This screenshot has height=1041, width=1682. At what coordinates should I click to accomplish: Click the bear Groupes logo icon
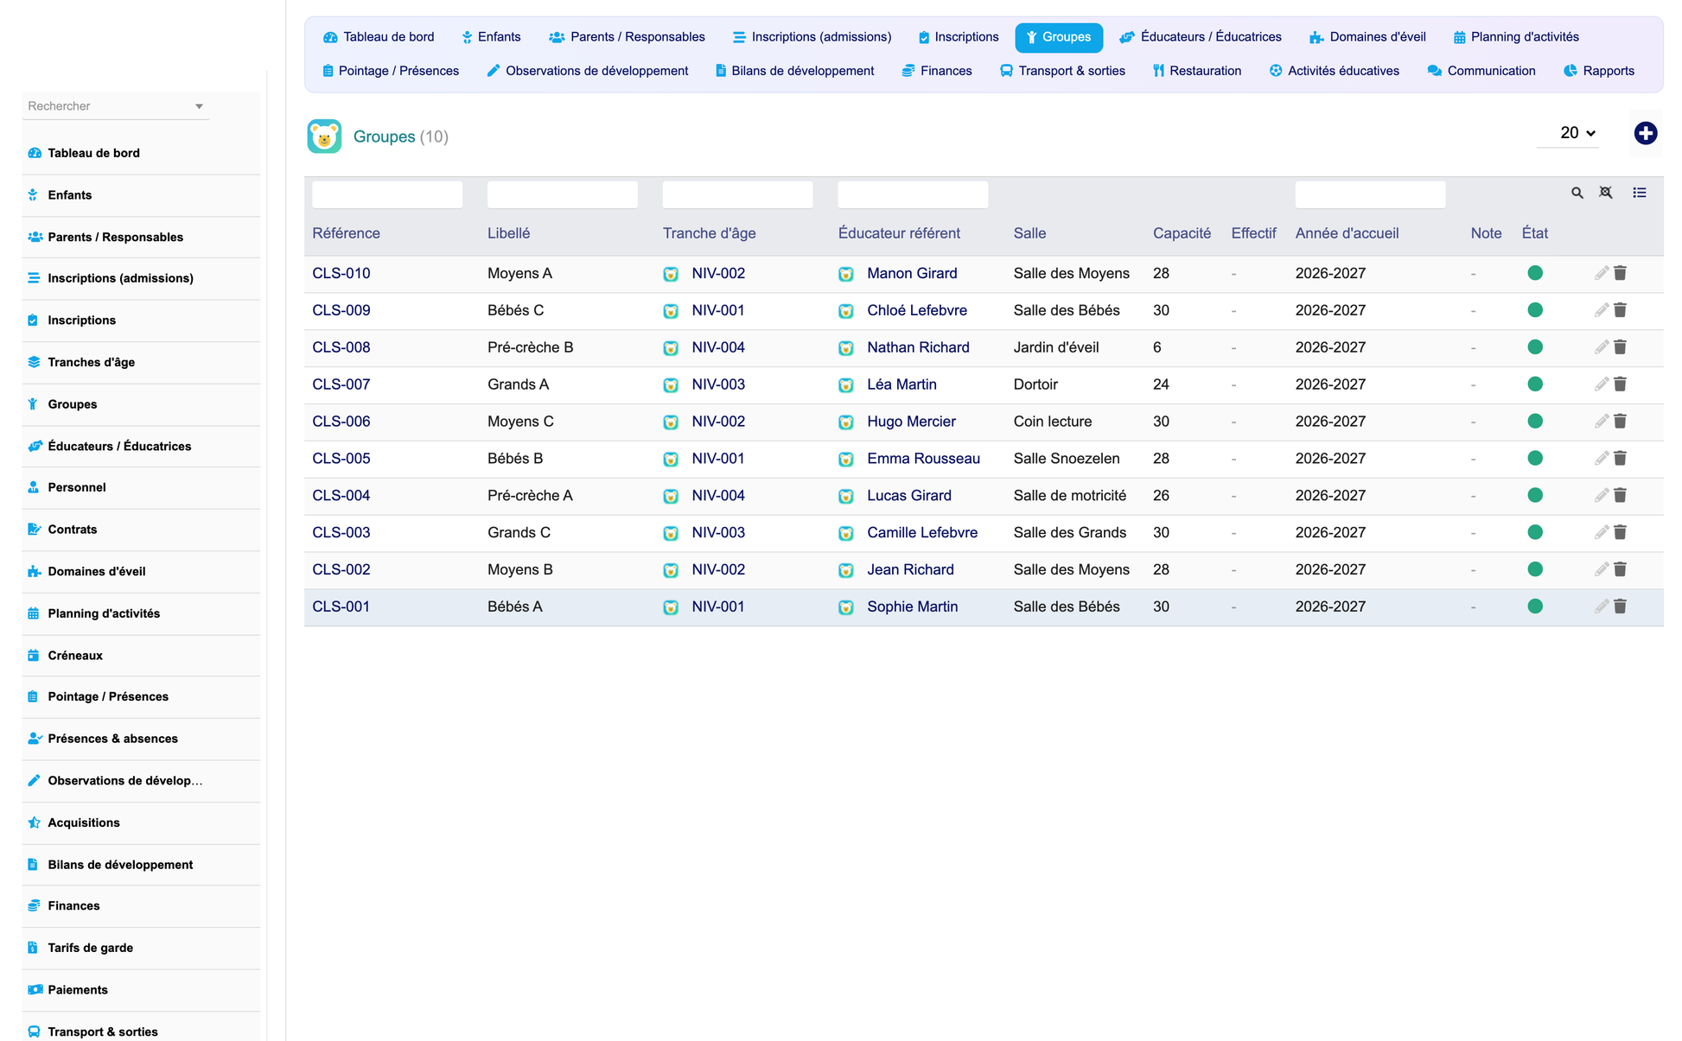[324, 136]
